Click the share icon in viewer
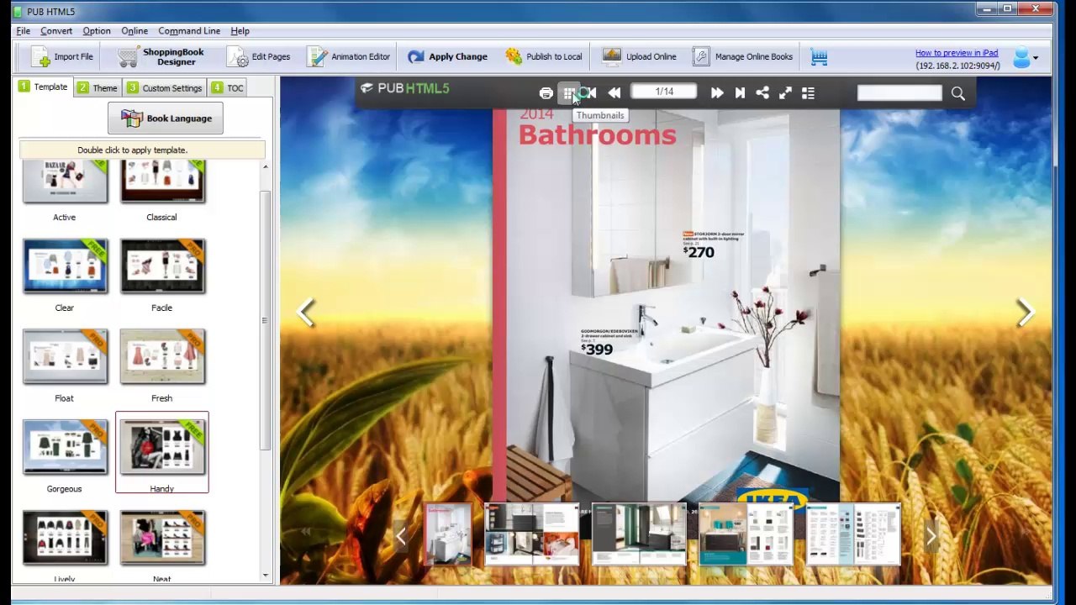Viewport: 1076px width, 605px height. [x=762, y=93]
